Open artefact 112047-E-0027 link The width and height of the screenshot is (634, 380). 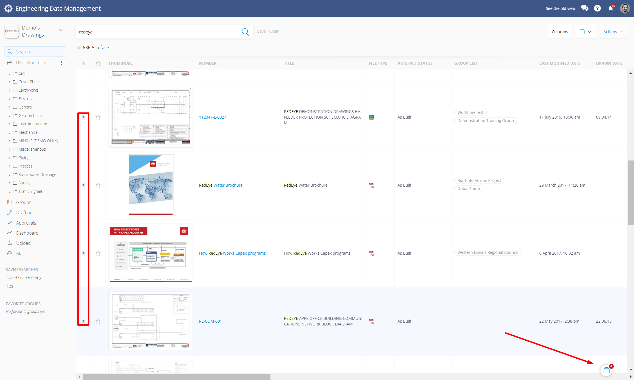pos(213,117)
